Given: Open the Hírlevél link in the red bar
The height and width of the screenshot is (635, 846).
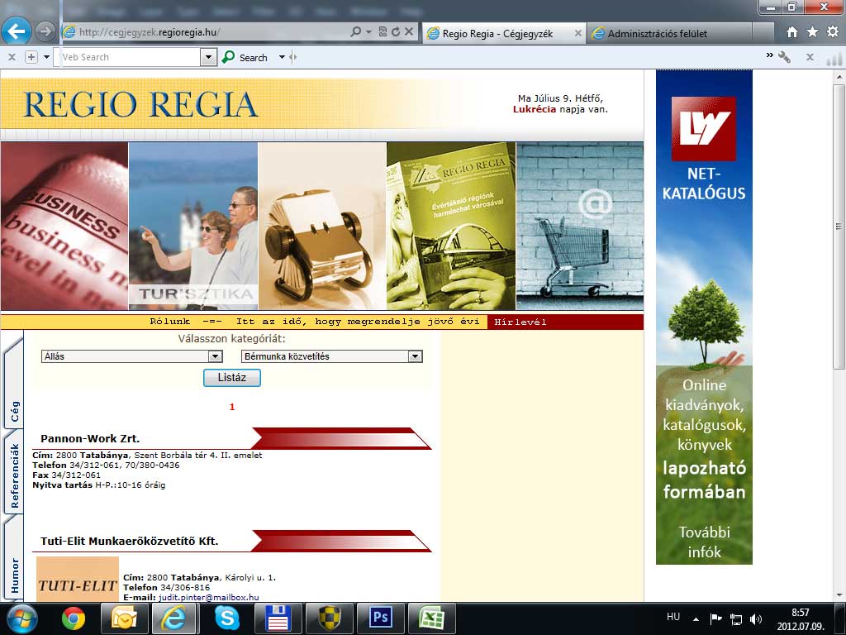Looking at the screenshot, I should (520, 322).
